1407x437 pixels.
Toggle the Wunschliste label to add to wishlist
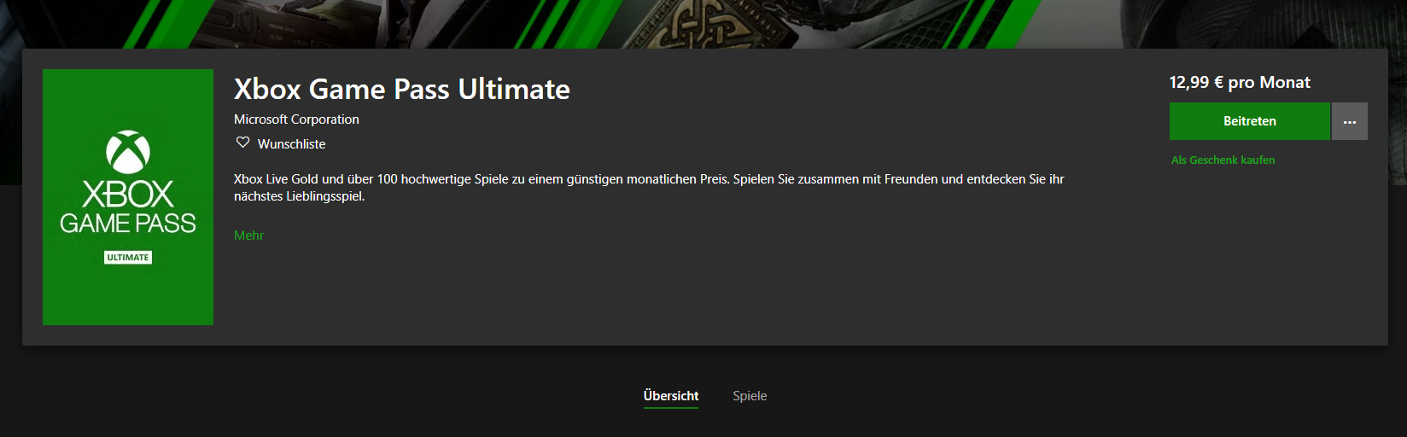click(291, 144)
